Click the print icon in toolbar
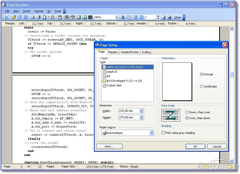The width and height of the screenshot is (240, 174). tap(32, 17)
